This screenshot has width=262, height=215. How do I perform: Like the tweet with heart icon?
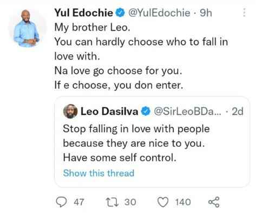pos(163,202)
